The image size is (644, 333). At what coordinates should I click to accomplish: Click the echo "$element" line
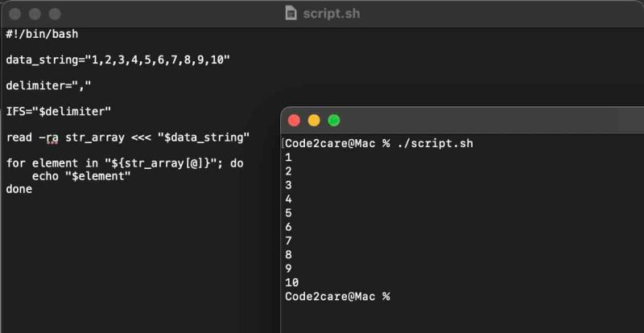(81, 176)
